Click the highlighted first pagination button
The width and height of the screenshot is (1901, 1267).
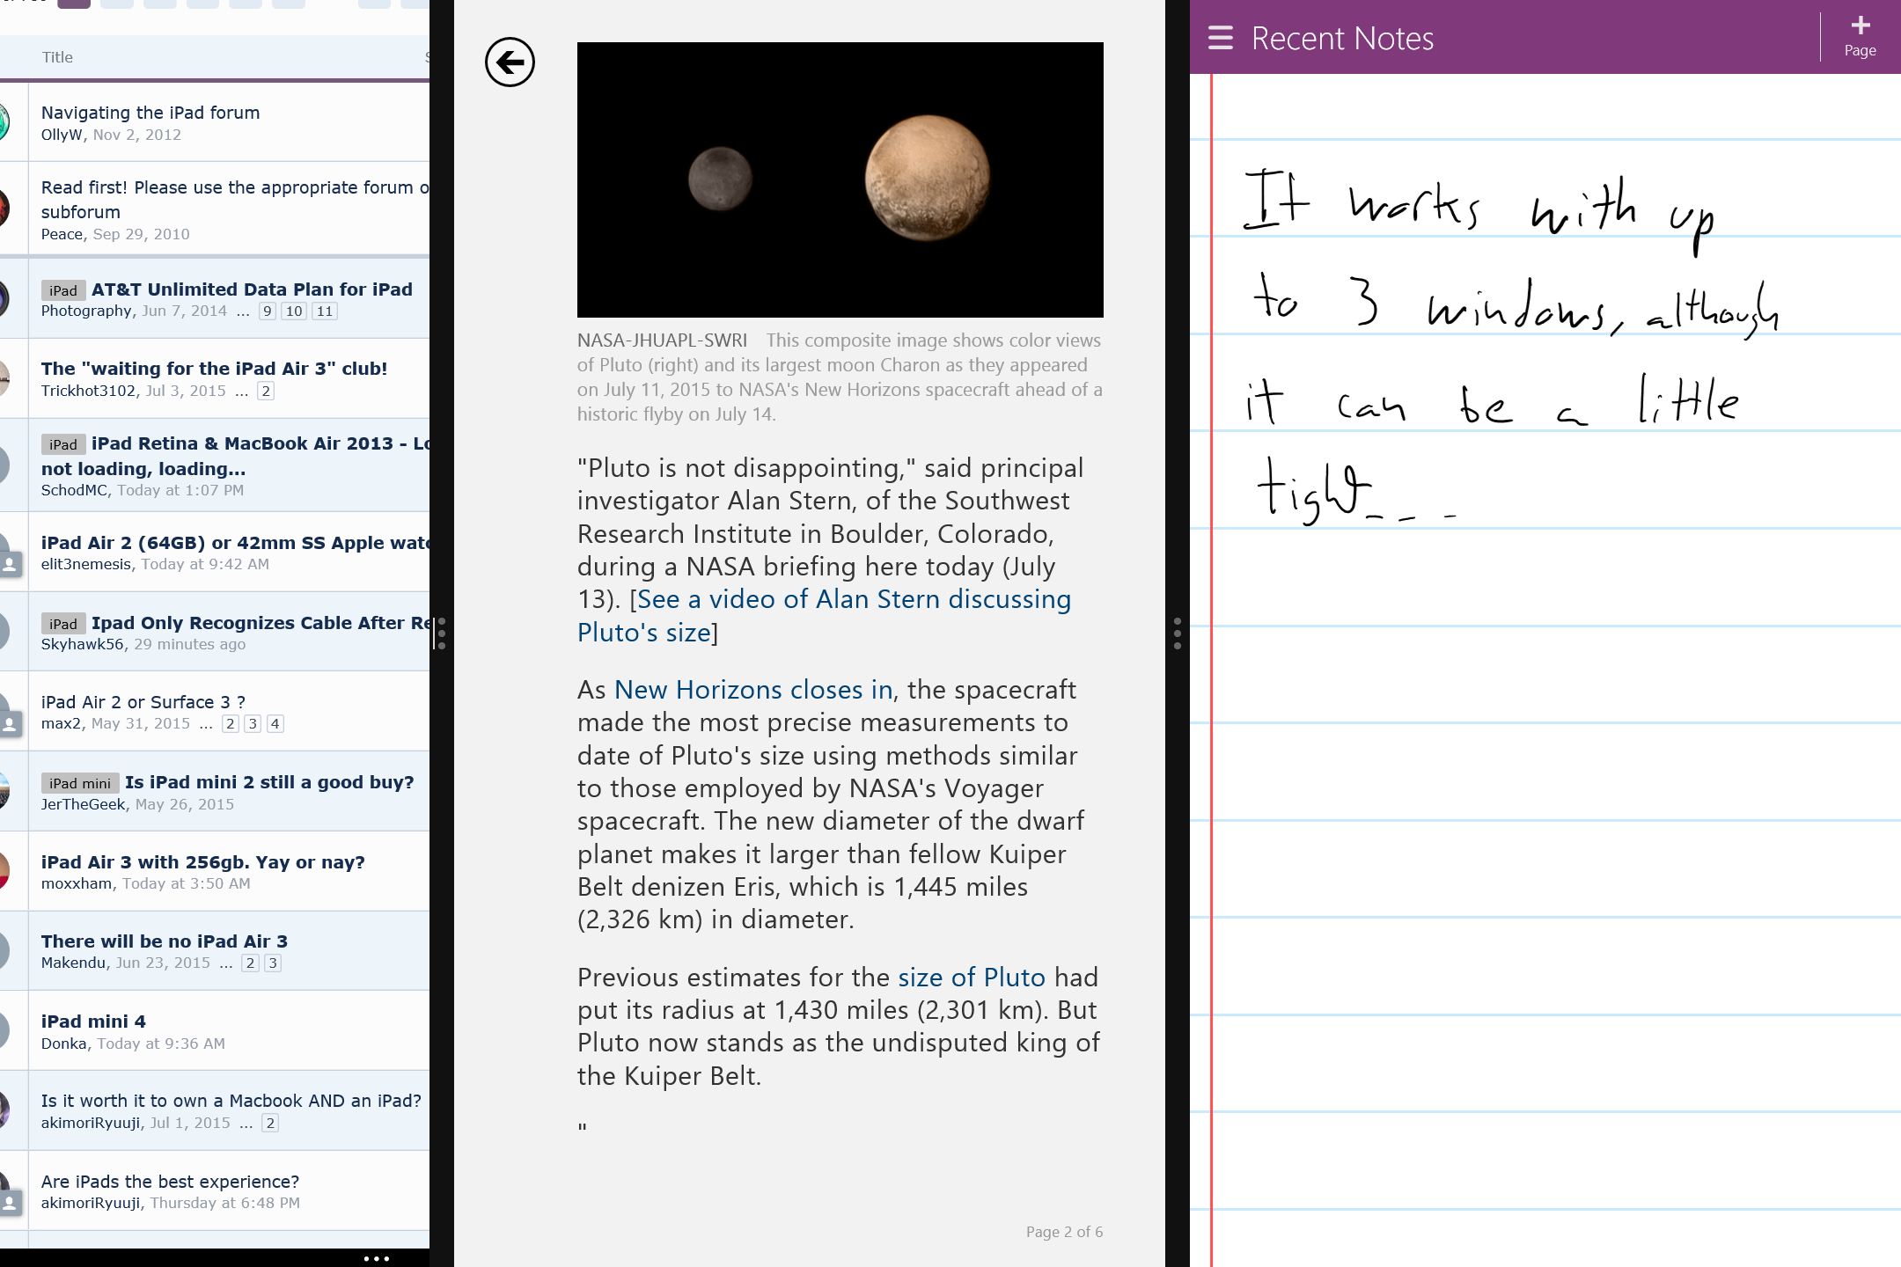[x=74, y=4]
